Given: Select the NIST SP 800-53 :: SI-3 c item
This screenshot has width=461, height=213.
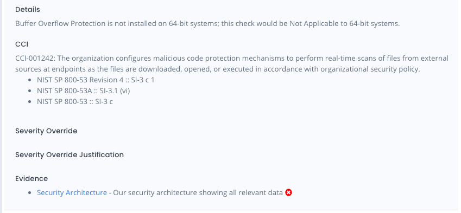Looking at the screenshot, I should [x=75, y=102].
